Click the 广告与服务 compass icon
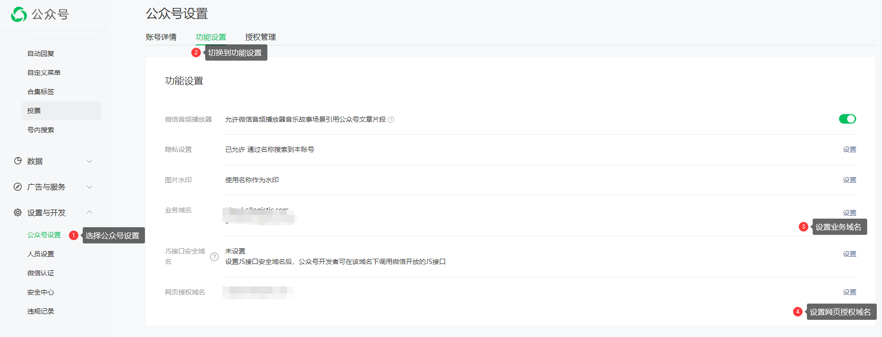 pyautogui.click(x=18, y=187)
